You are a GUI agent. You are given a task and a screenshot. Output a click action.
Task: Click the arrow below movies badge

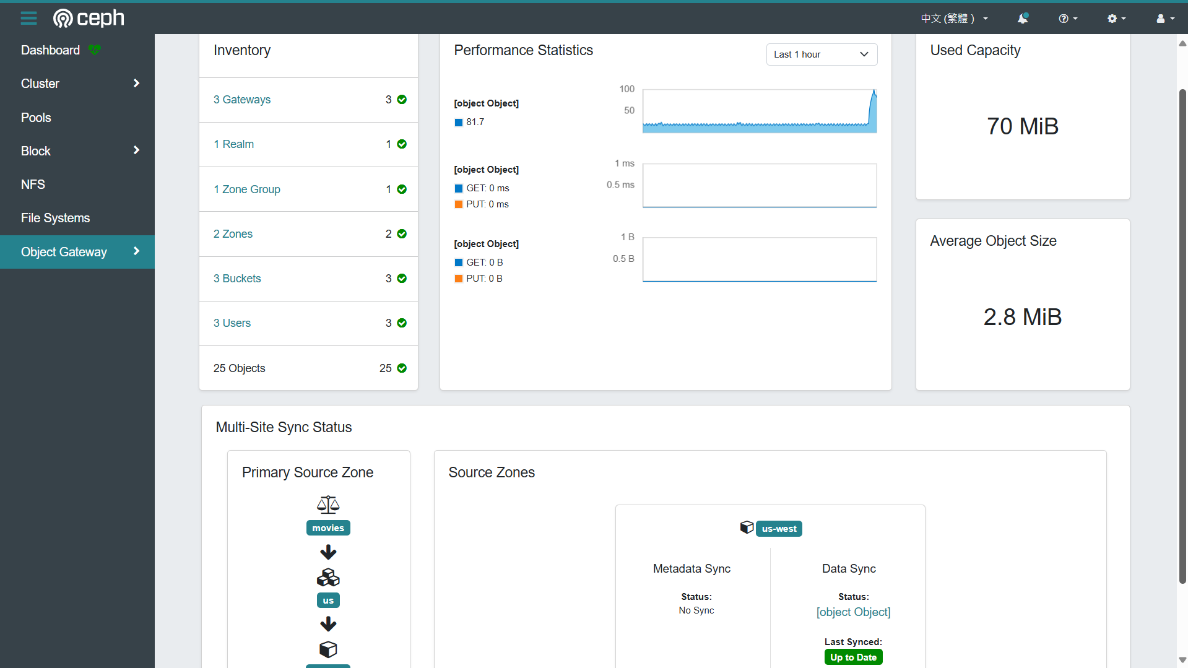tap(328, 552)
